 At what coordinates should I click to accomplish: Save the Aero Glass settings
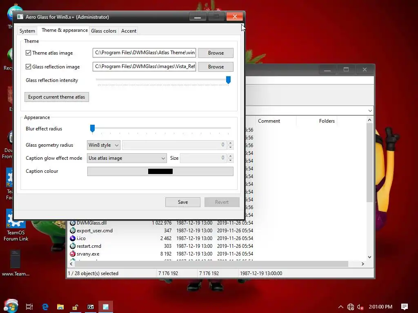point(182,202)
